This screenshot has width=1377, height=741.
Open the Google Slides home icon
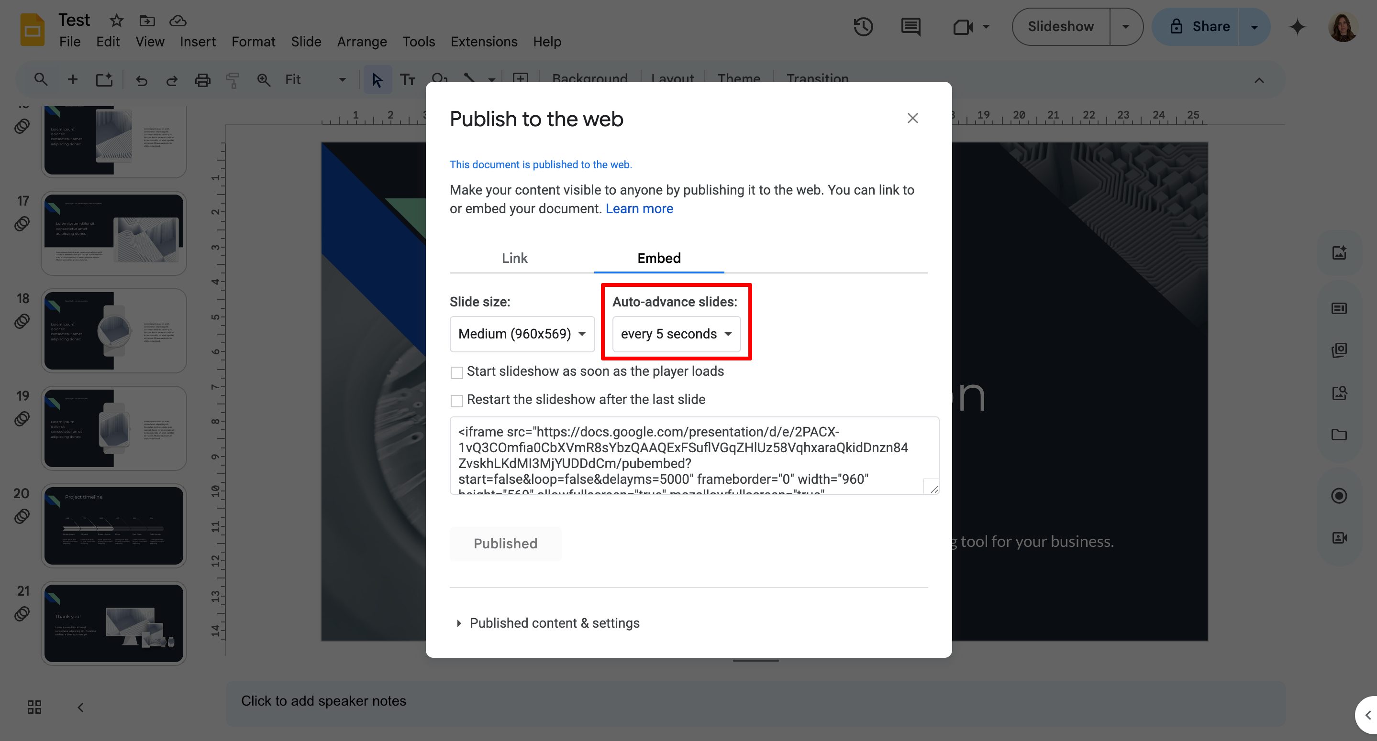tap(32, 29)
